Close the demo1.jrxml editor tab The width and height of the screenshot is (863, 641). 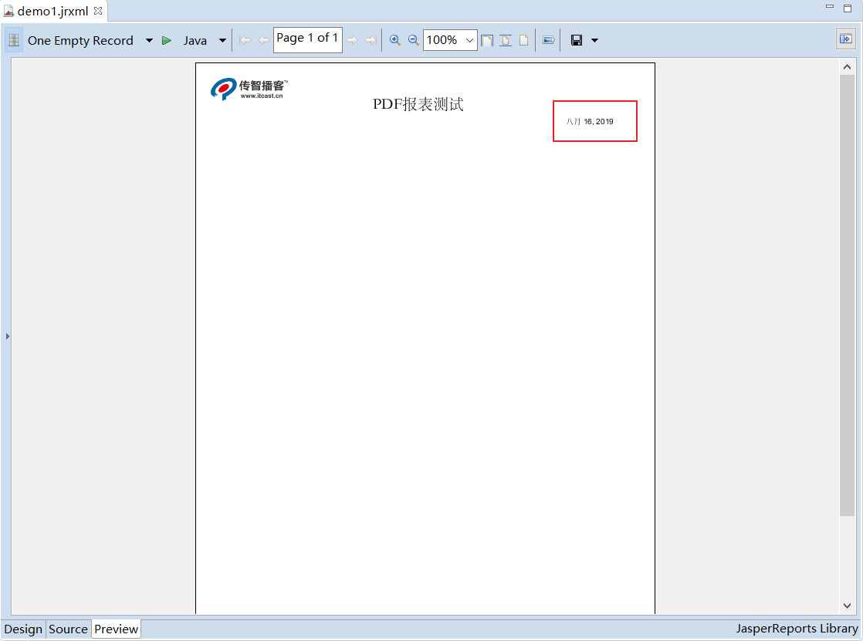click(x=98, y=11)
